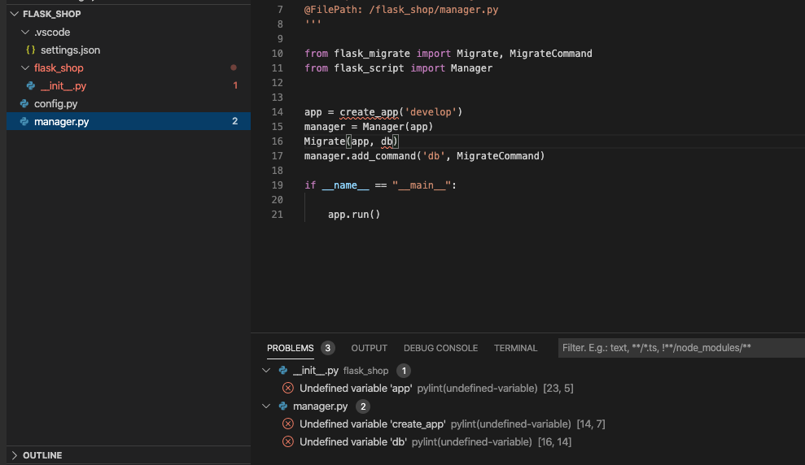Screen dimensions: 805x465
Task: Click app.run() on line 21
Action: [354, 215]
